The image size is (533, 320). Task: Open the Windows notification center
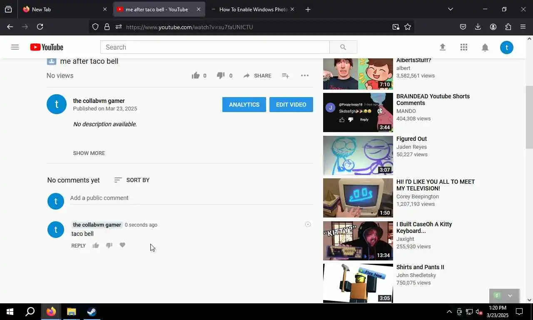(x=519, y=312)
